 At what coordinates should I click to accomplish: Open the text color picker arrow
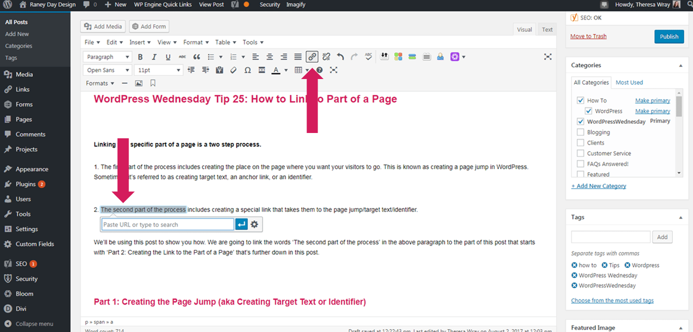(x=286, y=70)
